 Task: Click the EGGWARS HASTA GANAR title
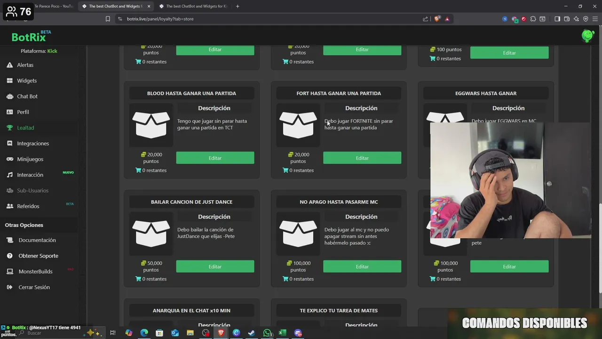(486, 93)
